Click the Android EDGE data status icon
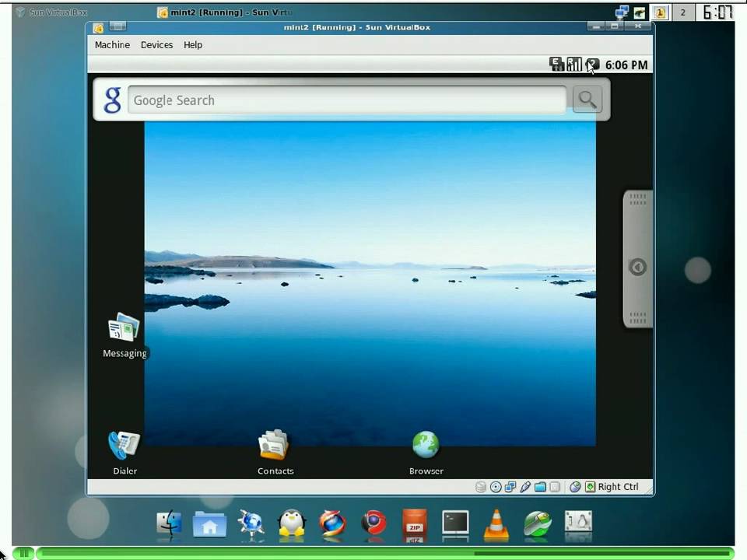This screenshot has height=560, width=747. coord(556,65)
